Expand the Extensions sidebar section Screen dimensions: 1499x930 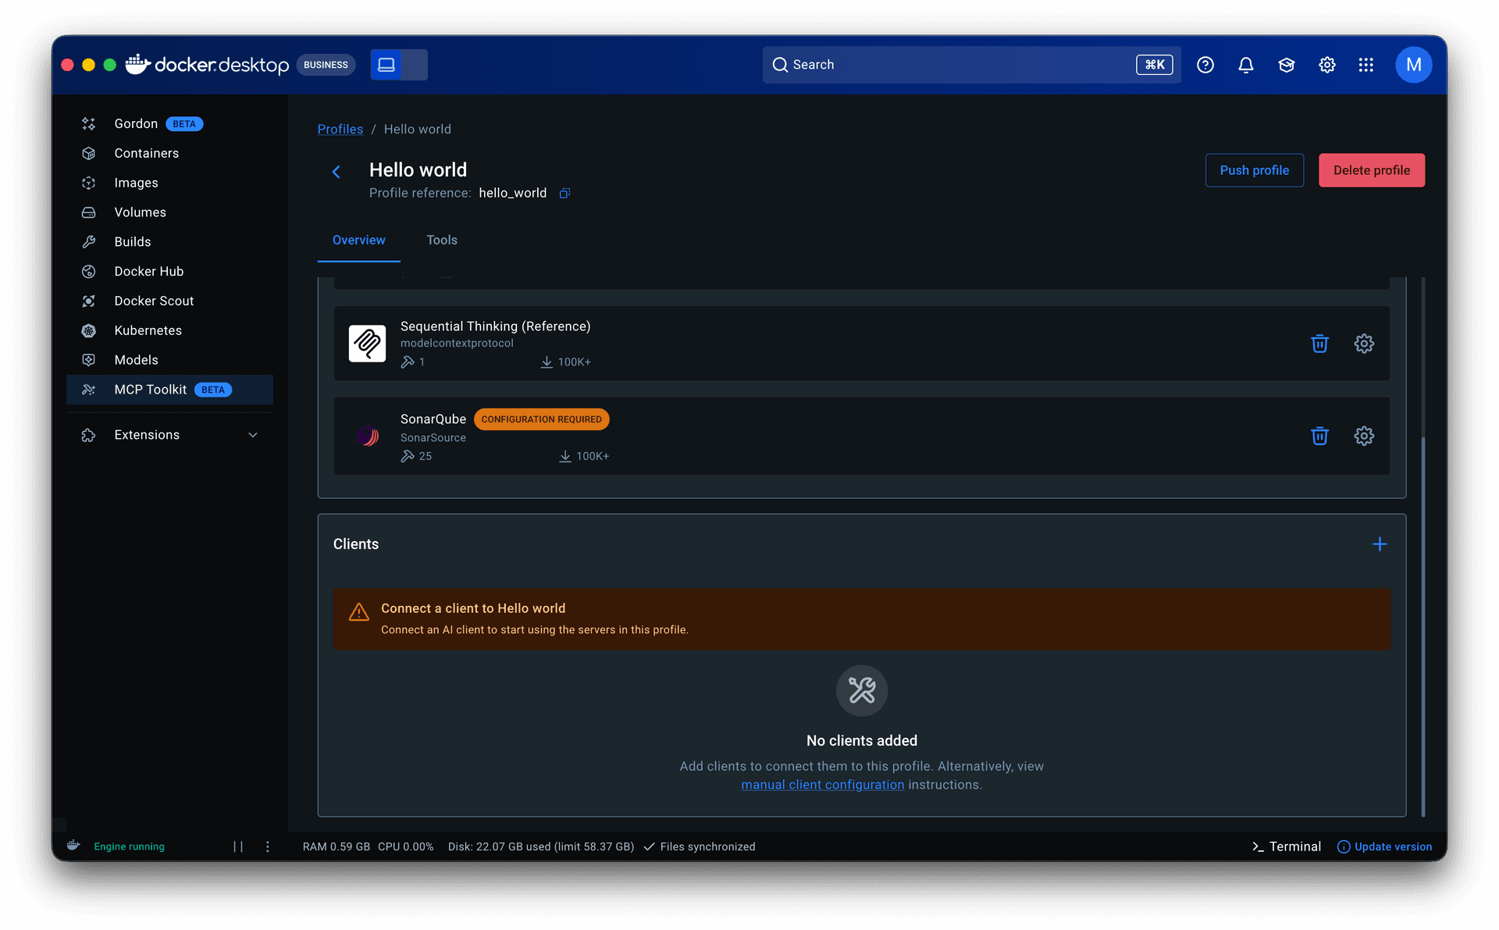click(252, 435)
